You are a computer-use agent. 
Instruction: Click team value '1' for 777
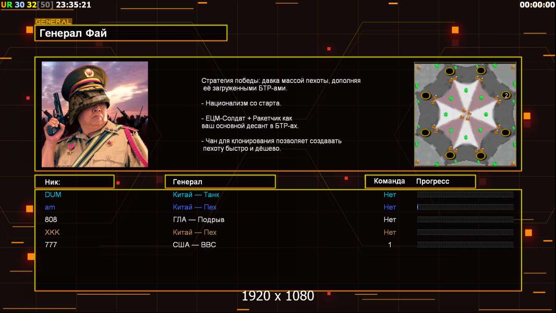(x=390, y=245)
